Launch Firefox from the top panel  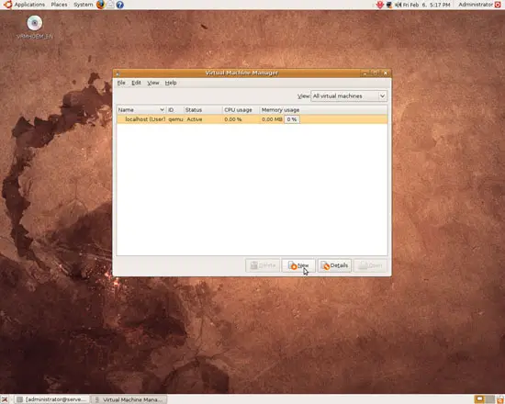pos(100,5)
